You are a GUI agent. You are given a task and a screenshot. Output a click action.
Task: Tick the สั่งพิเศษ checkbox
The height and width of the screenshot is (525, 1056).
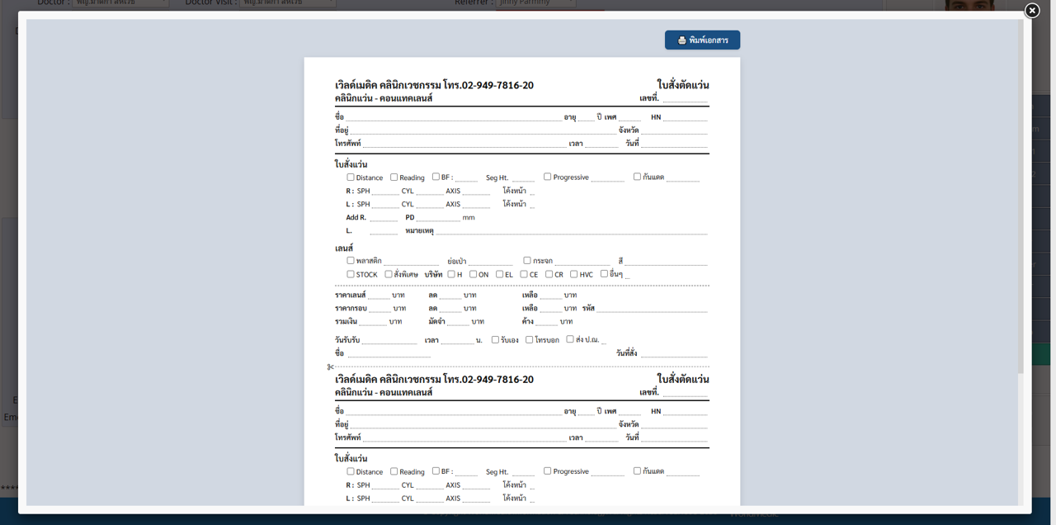coord(389,274)
